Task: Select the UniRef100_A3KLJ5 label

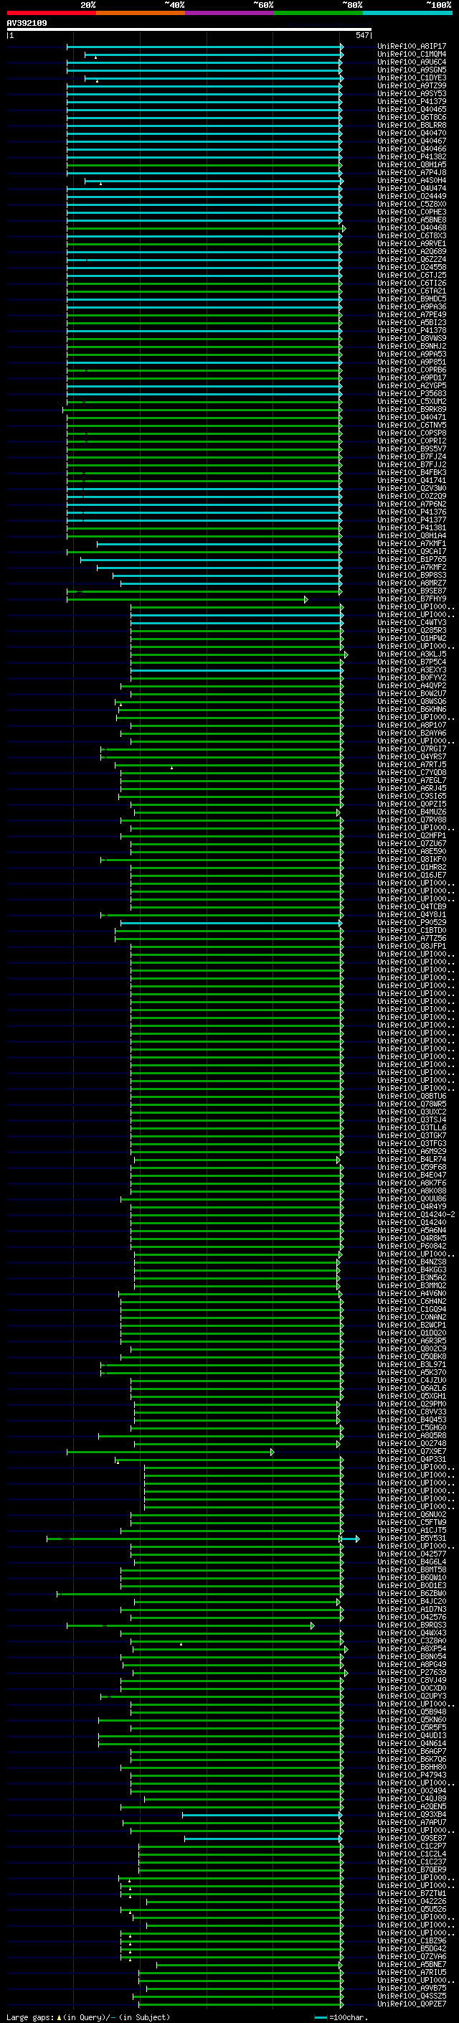Action: (x=412, y=654)
